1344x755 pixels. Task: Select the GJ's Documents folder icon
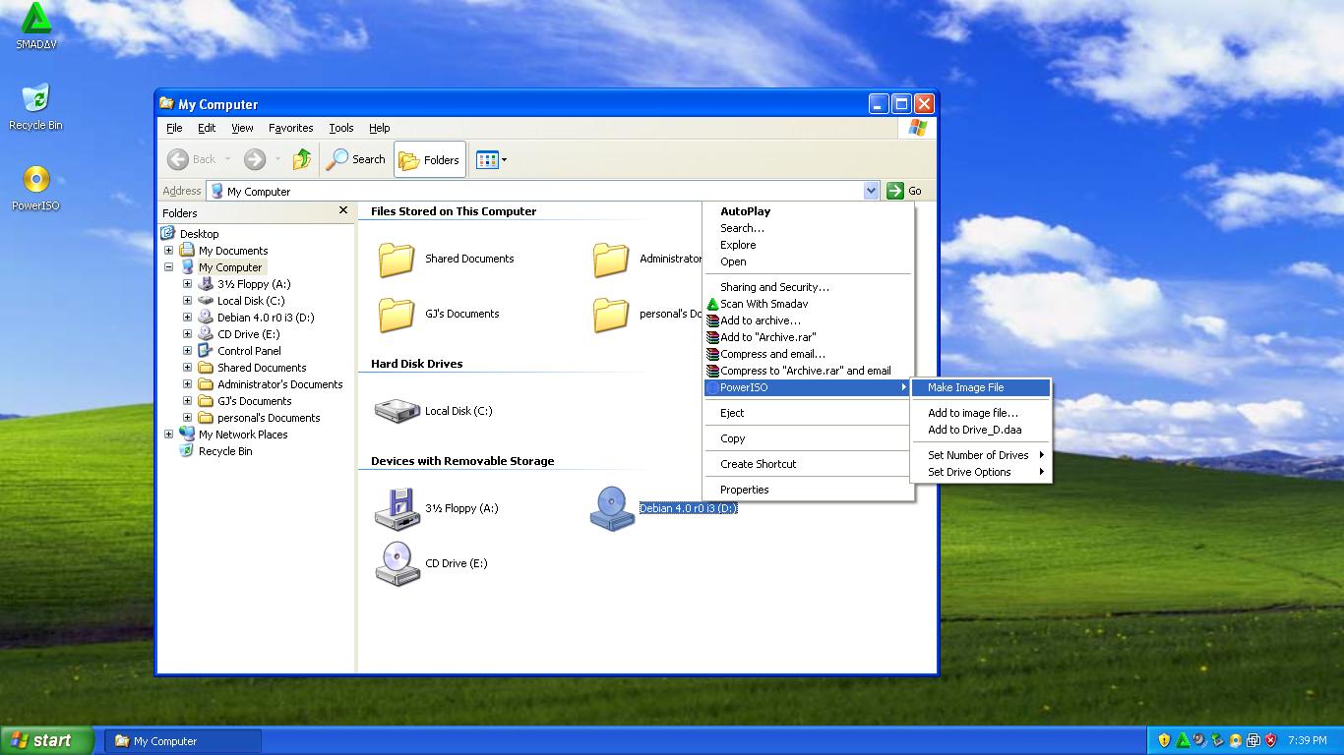[x=397, y=314]
